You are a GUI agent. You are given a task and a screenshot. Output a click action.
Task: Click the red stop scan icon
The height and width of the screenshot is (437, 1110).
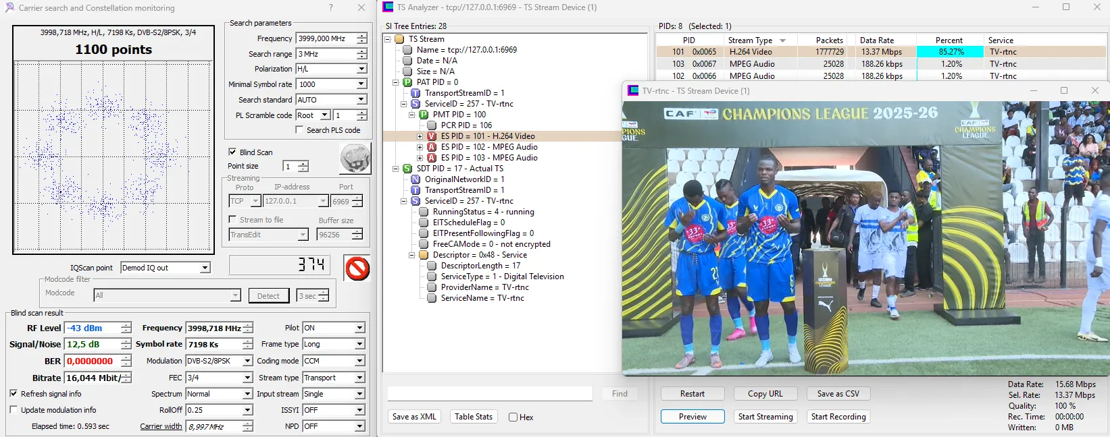pyautogui.click(x=357, y=268)
